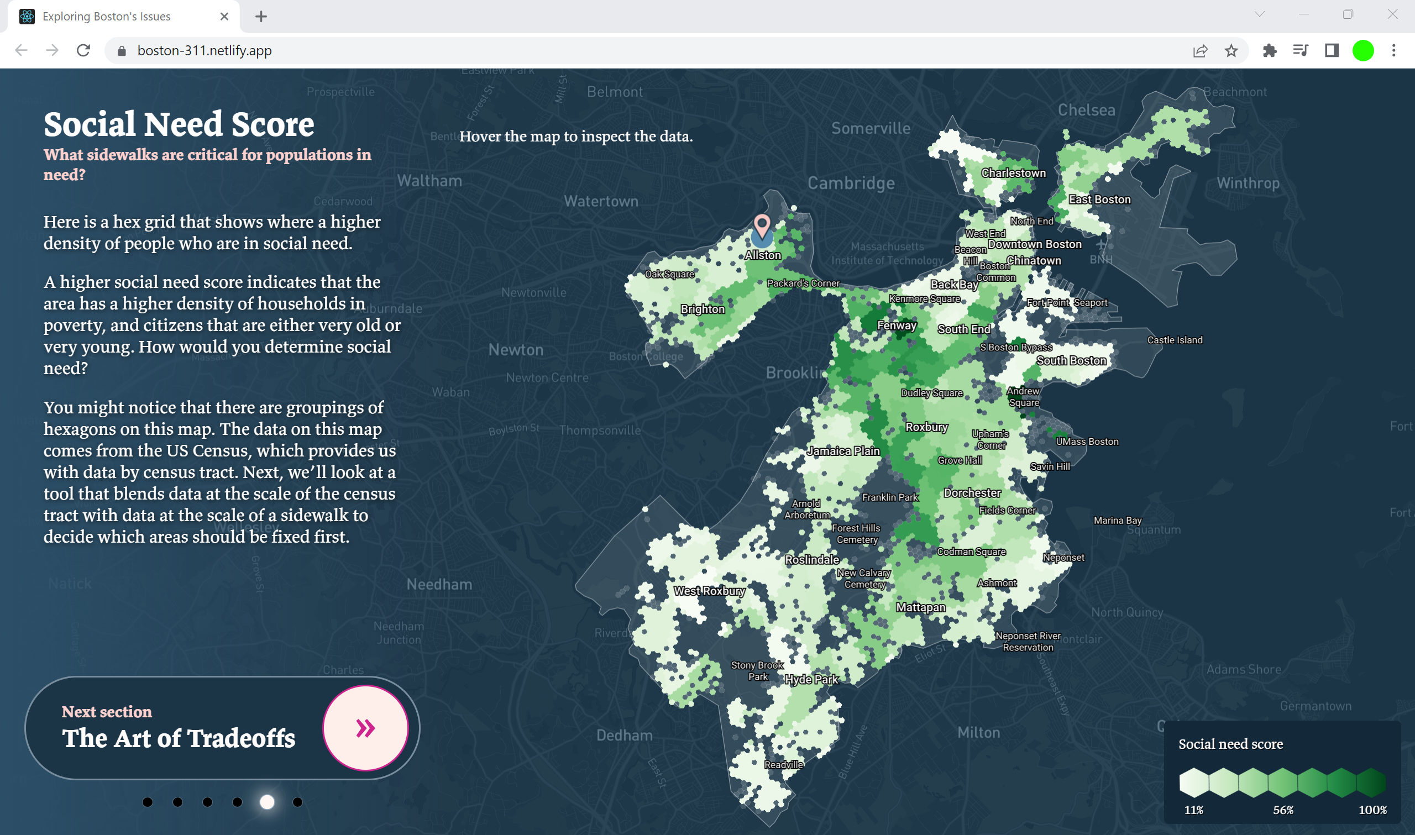This screenshot has width=1415, height=835.
Task: Open Chrome's three-dot menu
Action: click(1393, 51)
